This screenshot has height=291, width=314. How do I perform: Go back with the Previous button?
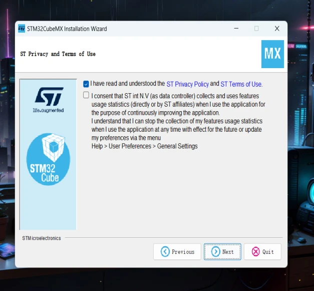tap(177, 251)
